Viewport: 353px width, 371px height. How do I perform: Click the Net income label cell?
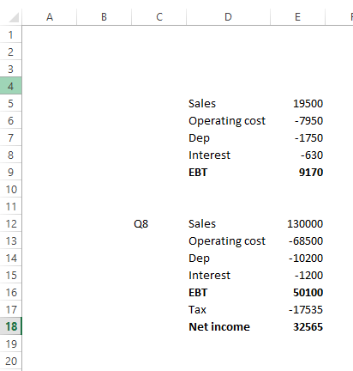[x=219, y=327]
